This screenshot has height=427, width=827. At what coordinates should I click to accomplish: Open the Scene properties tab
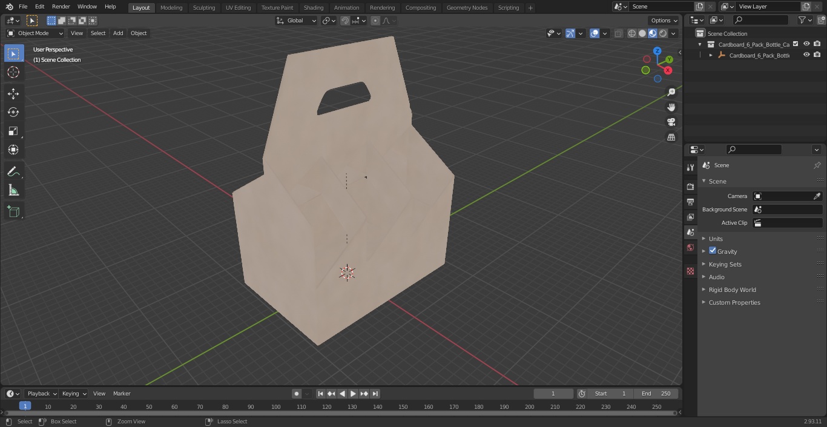pos(690,232)
